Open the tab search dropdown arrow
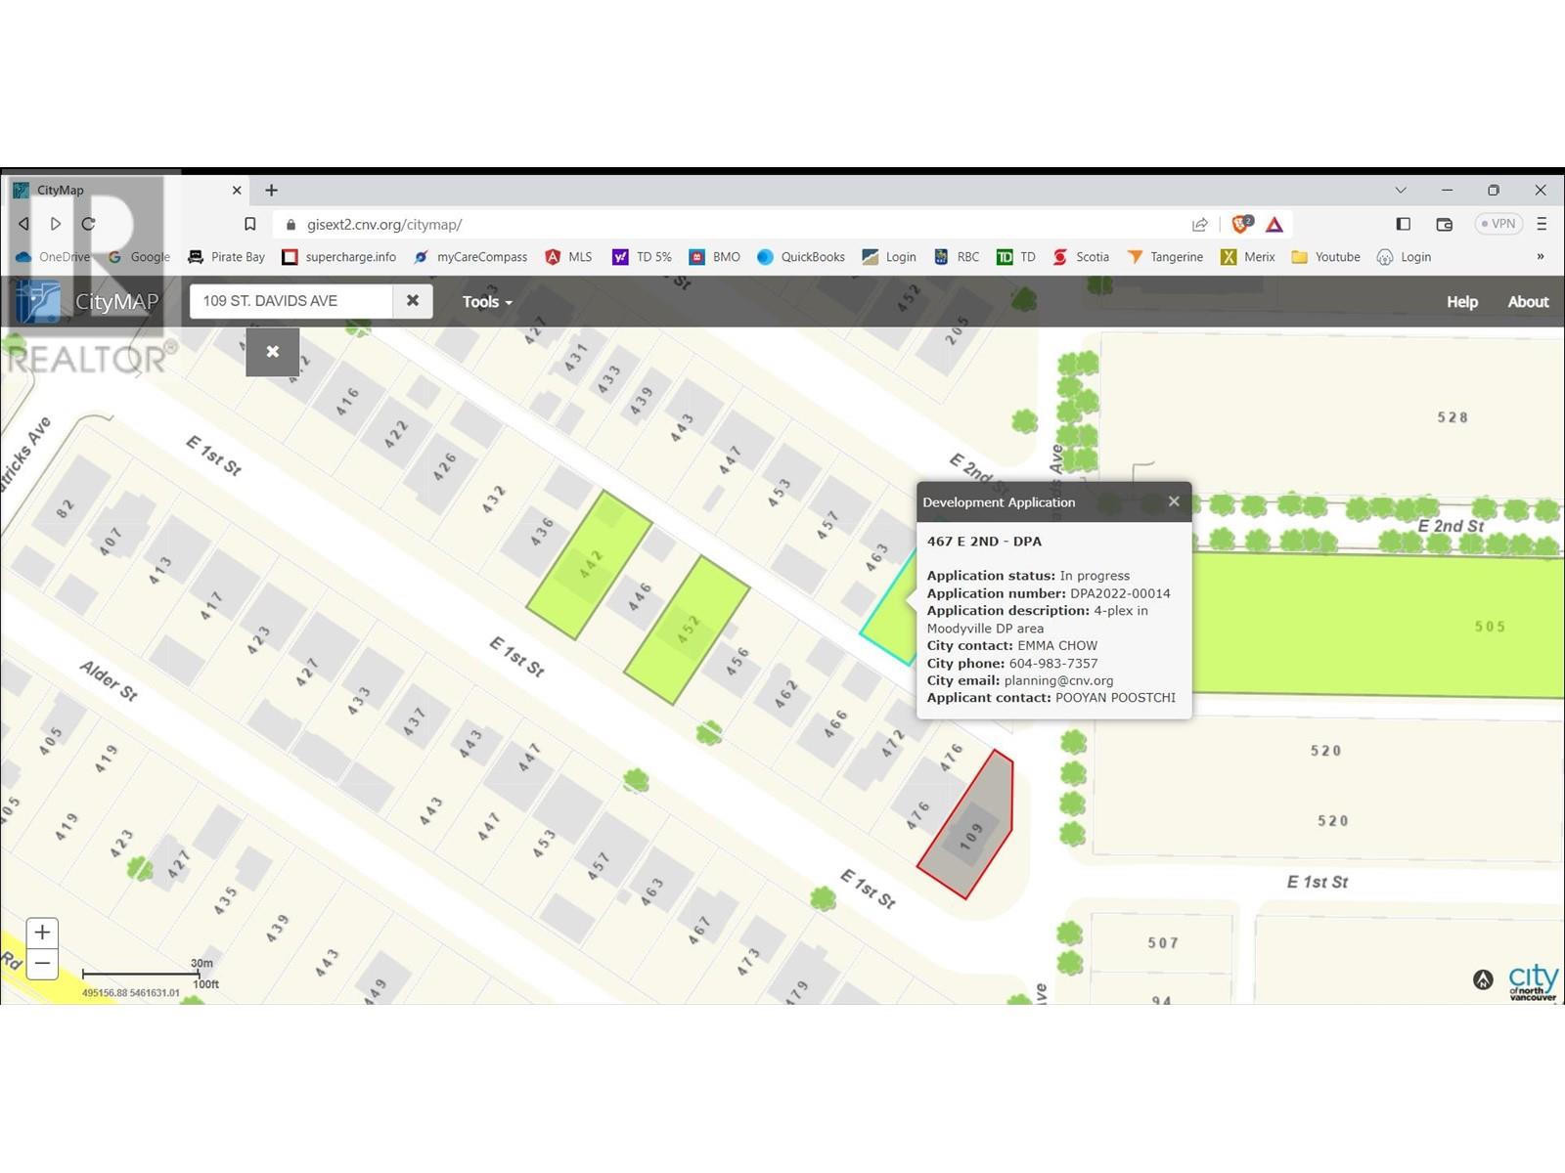 (1401, 190)
